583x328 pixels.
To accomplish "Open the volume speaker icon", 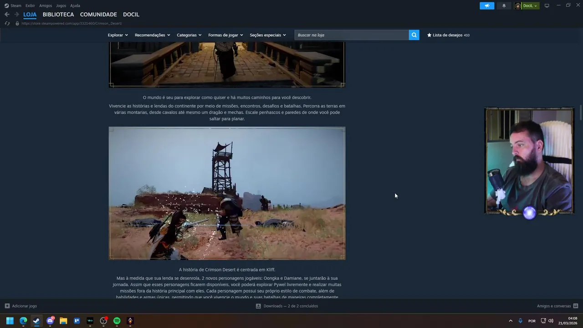I will [551, 321].
